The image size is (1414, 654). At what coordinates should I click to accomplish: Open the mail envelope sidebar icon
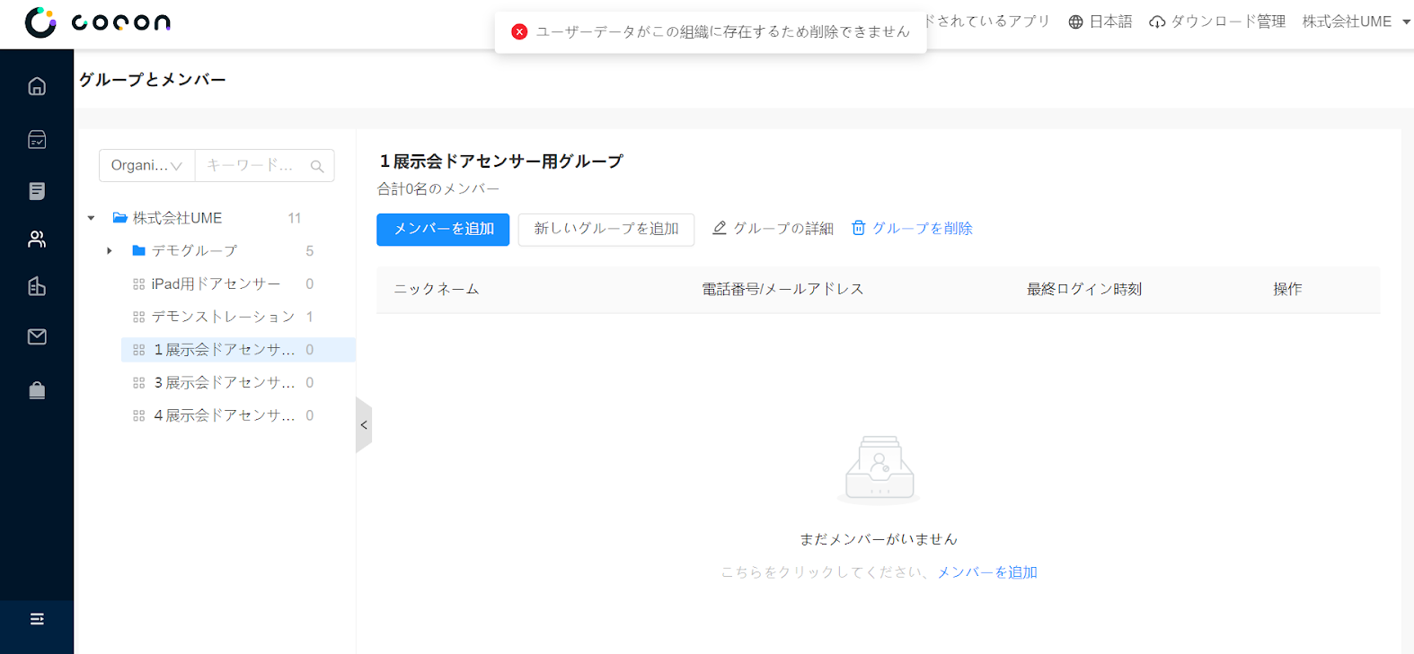point(37,336)
